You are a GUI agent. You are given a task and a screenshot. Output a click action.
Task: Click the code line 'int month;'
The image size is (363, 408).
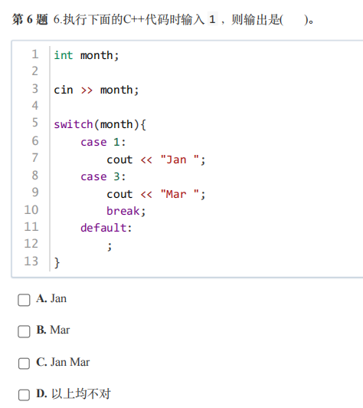point(87,55)
